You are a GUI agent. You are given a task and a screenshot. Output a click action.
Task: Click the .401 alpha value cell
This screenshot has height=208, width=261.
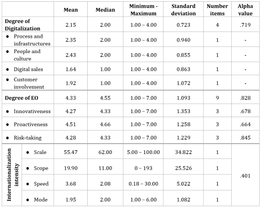(x=245, y=176)
